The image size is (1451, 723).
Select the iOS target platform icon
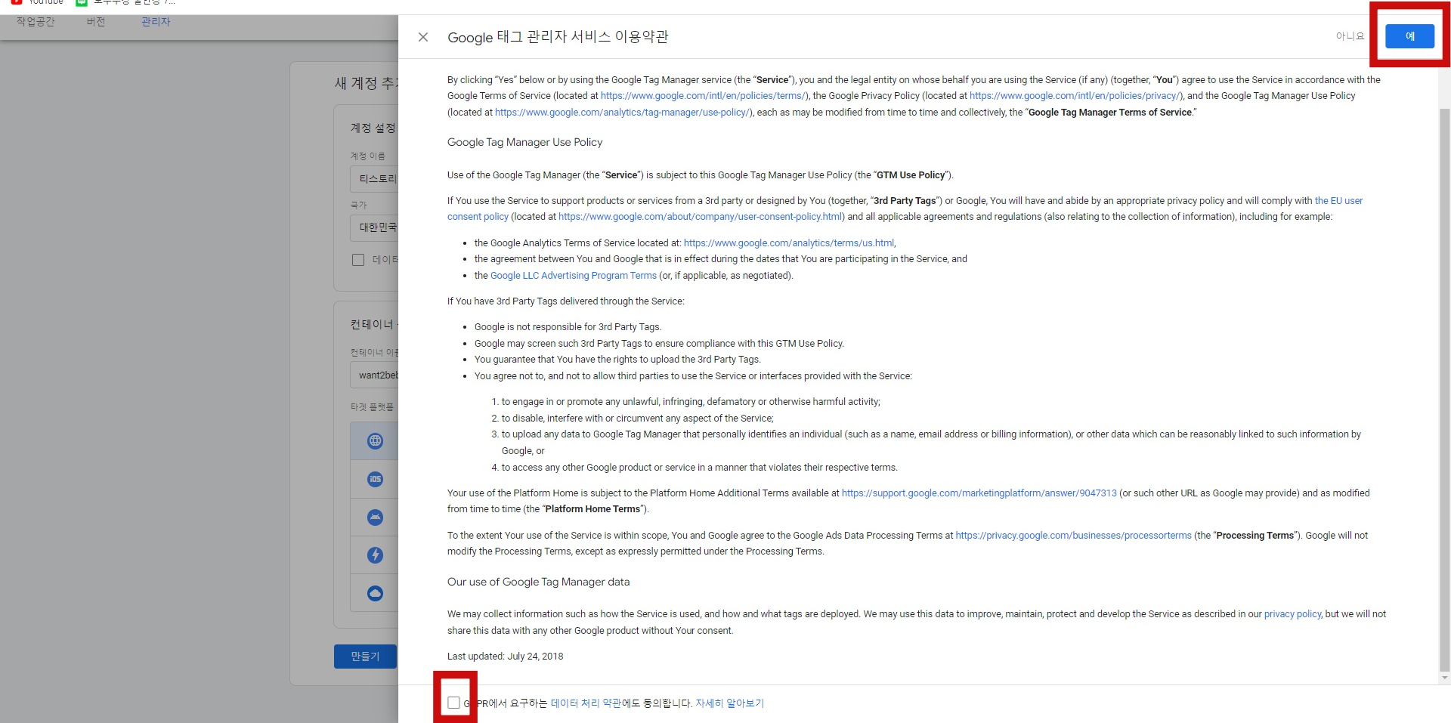[375, 479]
